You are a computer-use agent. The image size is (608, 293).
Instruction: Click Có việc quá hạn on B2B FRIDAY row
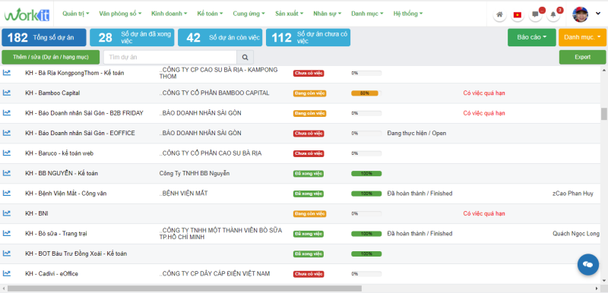pyautogui.click(x=484, y=113)
